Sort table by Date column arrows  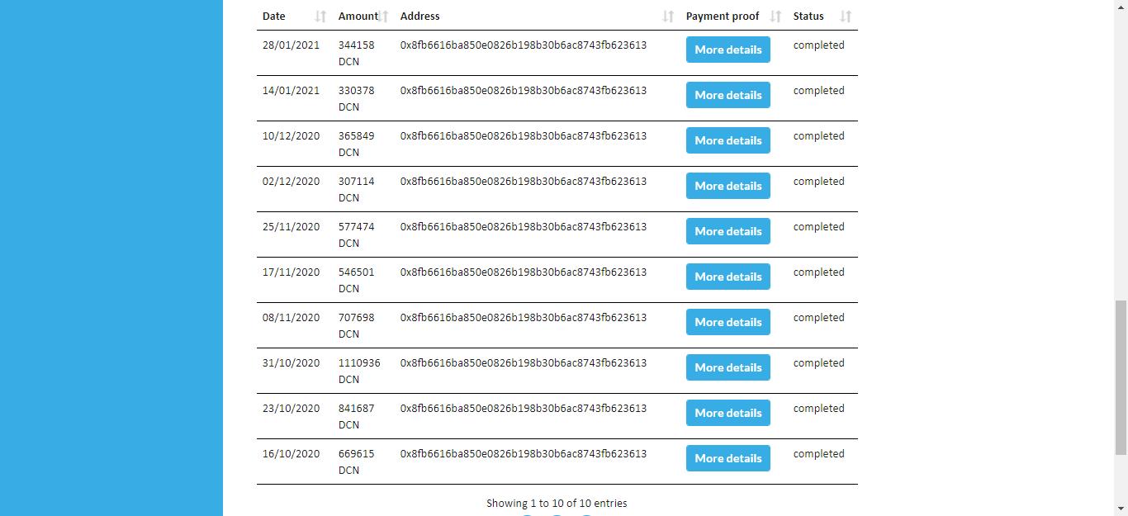tap(321, 17)
